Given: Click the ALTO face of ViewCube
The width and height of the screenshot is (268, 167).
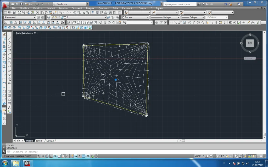Looking at the screenshot, I should [x=250, y=43].
